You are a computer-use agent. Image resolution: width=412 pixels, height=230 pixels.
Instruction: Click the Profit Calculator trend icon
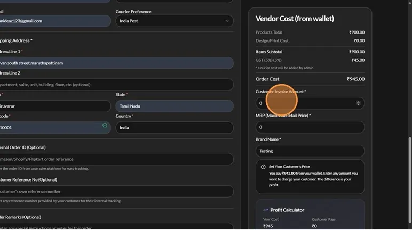[x=265, y=210]
